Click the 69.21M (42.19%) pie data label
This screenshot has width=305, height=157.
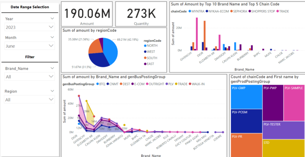point(127,40)
